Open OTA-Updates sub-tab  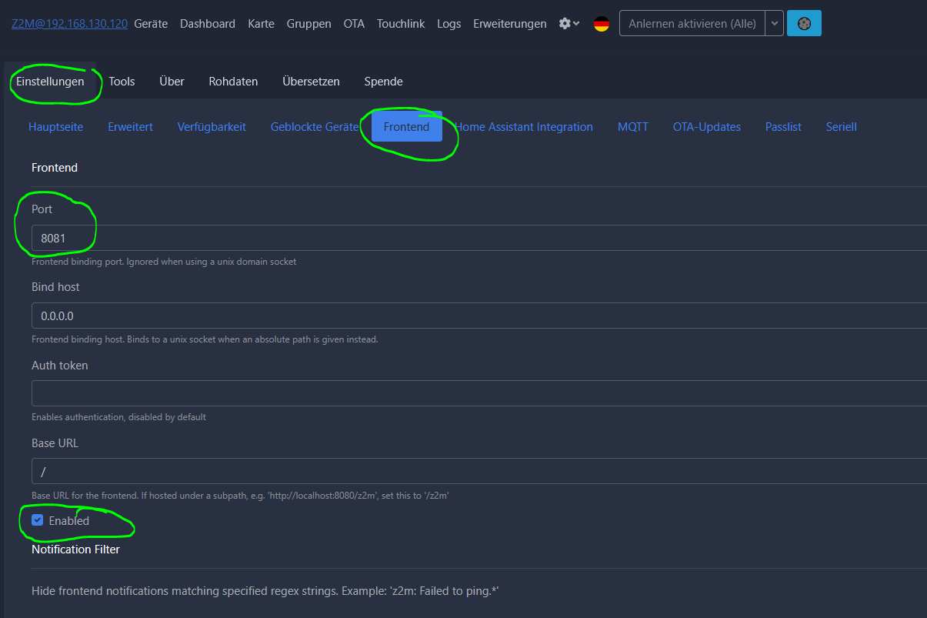click(707, 127)
